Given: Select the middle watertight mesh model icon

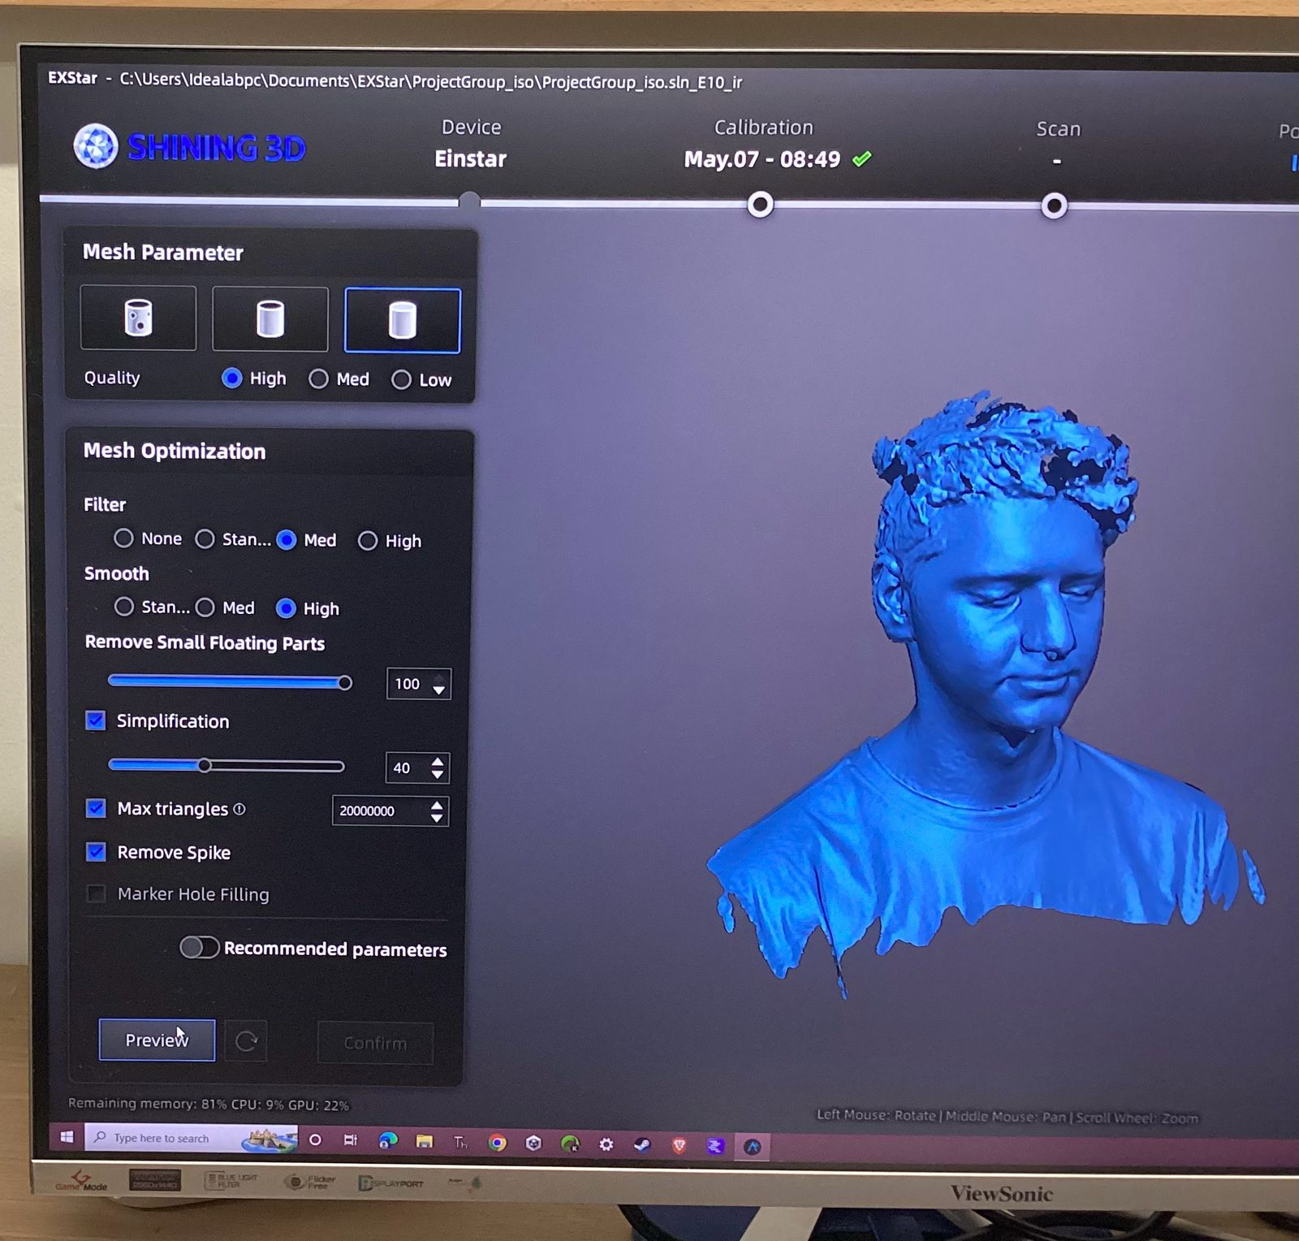Looking at the screenshot, I should 270,318.
